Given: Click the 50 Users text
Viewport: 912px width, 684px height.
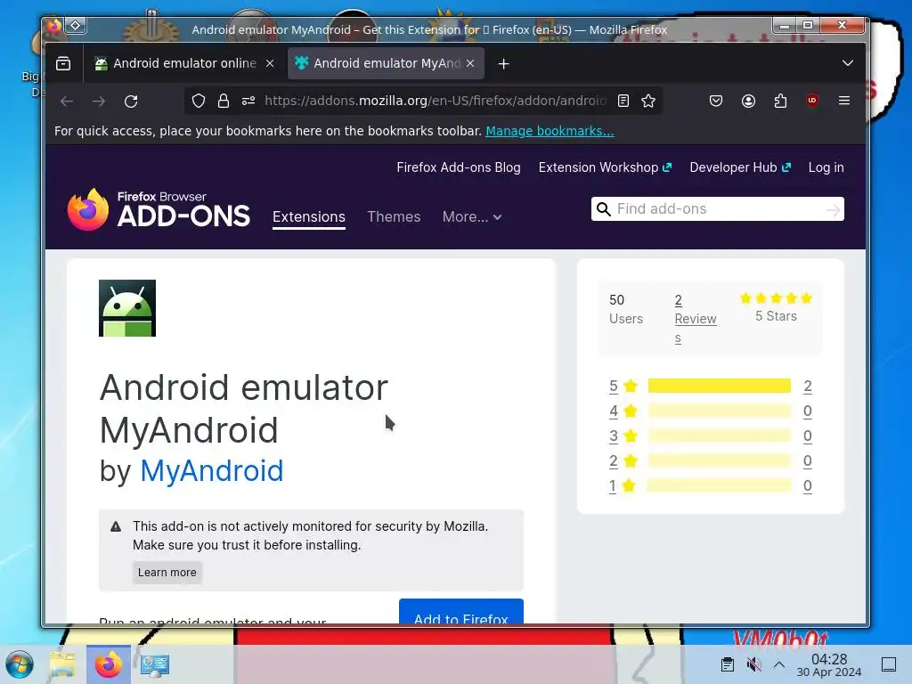Looking at the screenshot, I should [x=626, y=309].
